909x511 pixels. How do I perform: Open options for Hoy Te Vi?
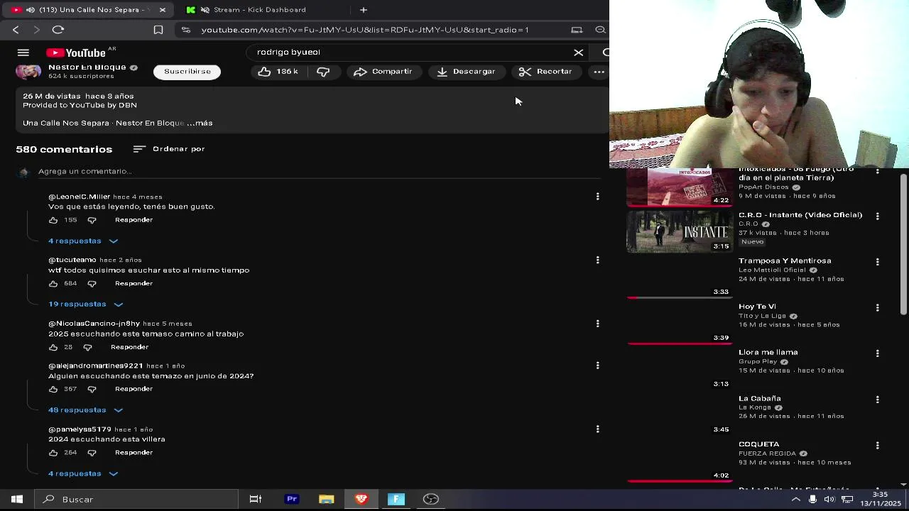(877, 307)
